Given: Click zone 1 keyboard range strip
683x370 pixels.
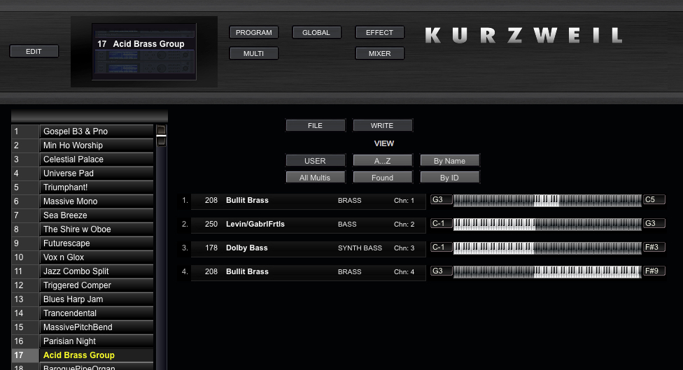Looking at the screenshot, I should [x=547, y=200].
